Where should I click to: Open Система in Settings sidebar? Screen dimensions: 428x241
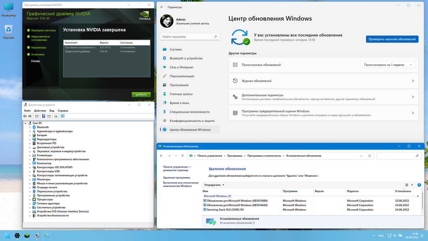click(190, 49)
